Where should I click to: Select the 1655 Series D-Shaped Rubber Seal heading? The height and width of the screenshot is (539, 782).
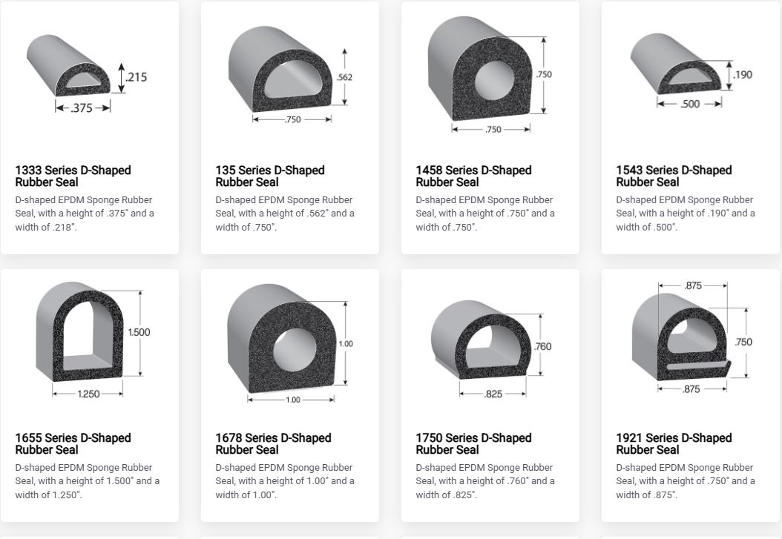73,444
